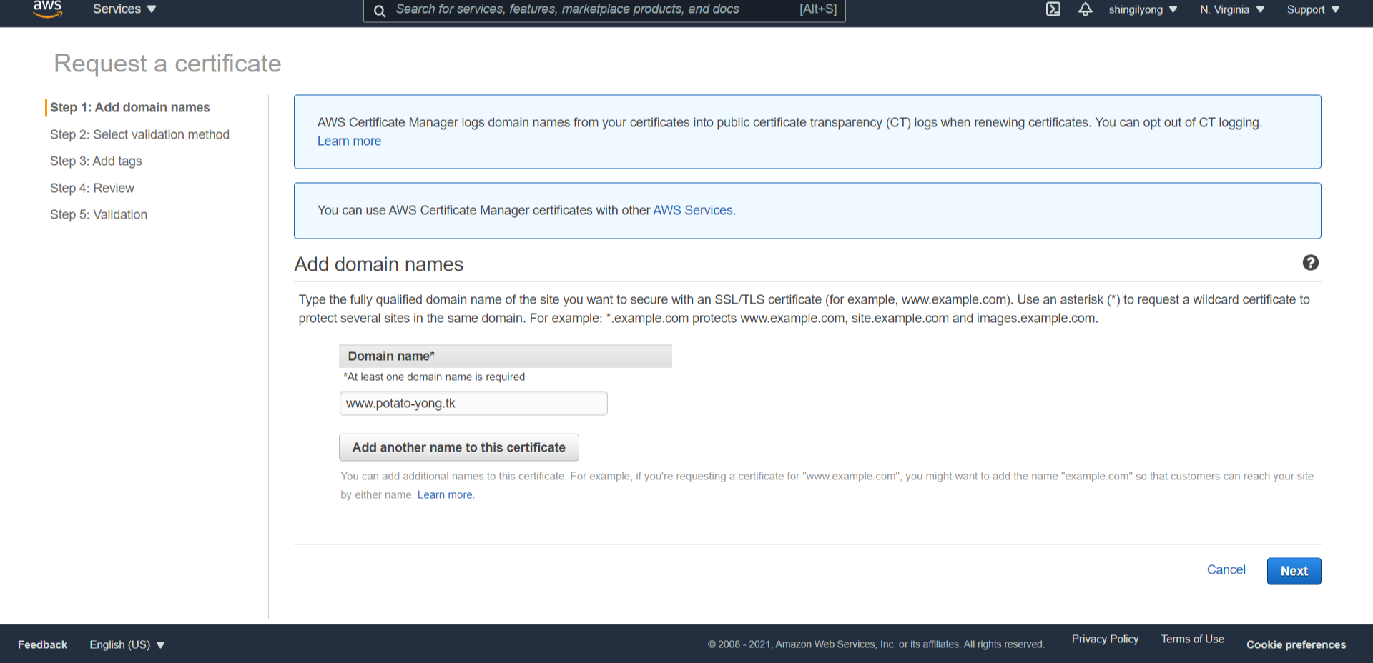Viewport: 1373px width, 663px height.
Task: Open the CloudShell terminal icon
Action: (1053, 9)
